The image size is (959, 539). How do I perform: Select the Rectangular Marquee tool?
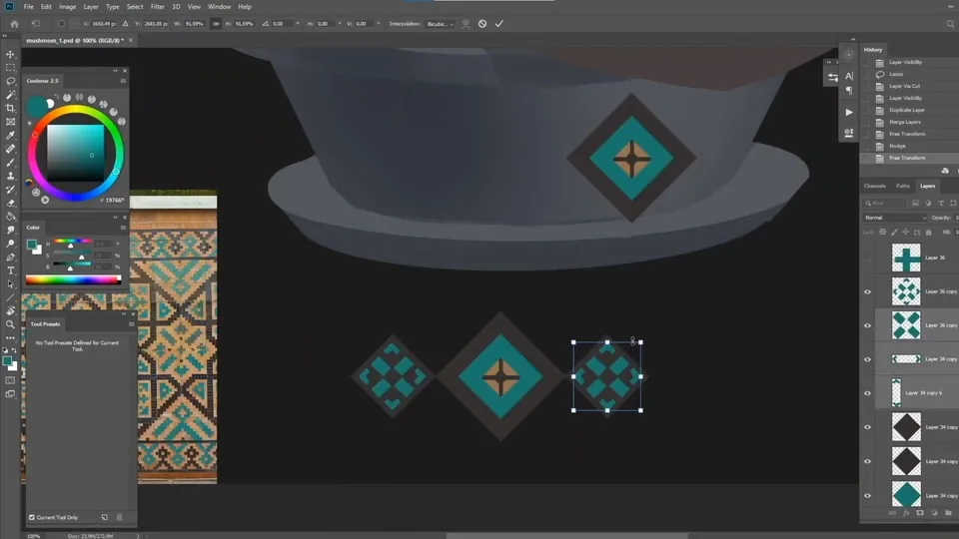[x=10, y=68]
